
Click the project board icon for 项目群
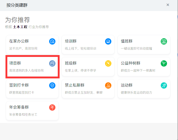coord(52,63)
